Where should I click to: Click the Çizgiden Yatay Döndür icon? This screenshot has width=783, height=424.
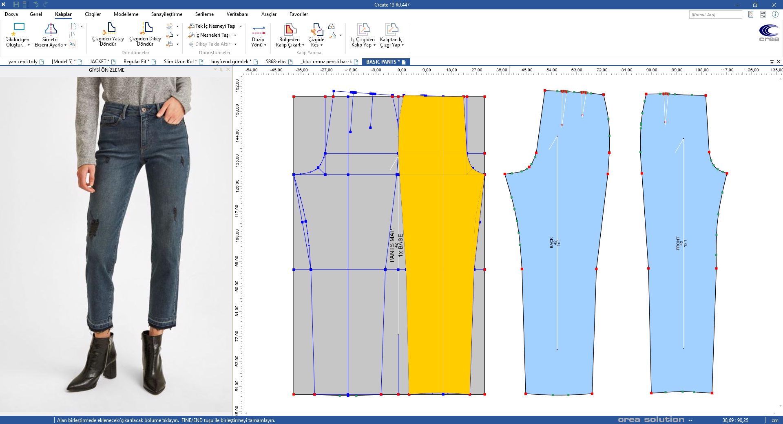pyautogui.click(x=108, y=29)
